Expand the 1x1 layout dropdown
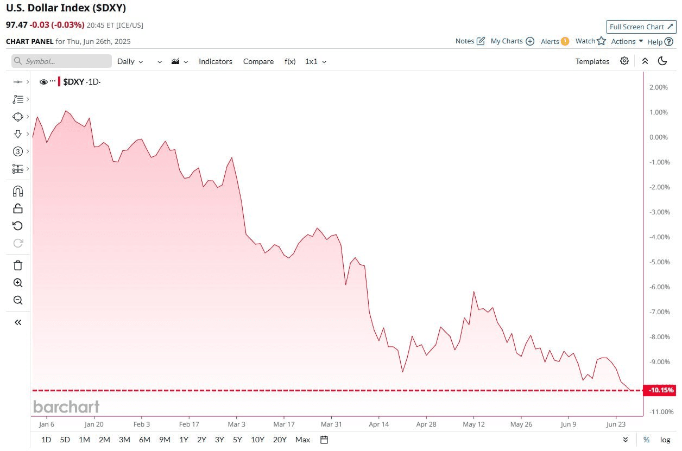 [316, 61]
